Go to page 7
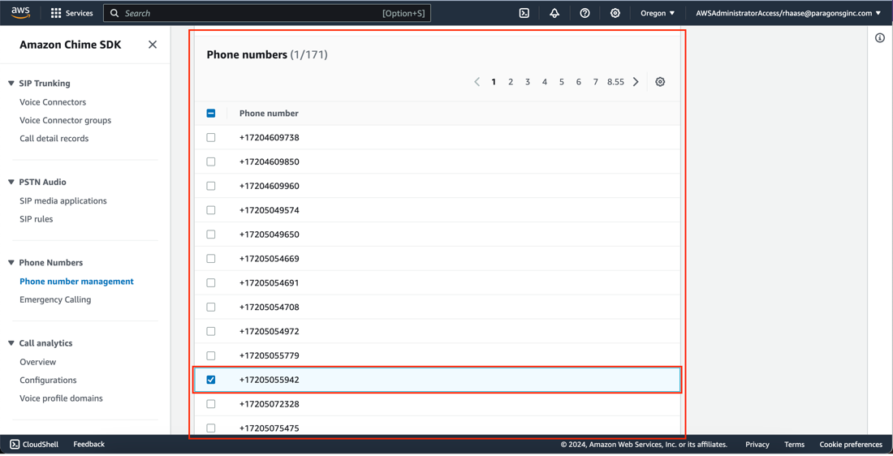This screenshot has width=893, height=456. tap(596, 82)
